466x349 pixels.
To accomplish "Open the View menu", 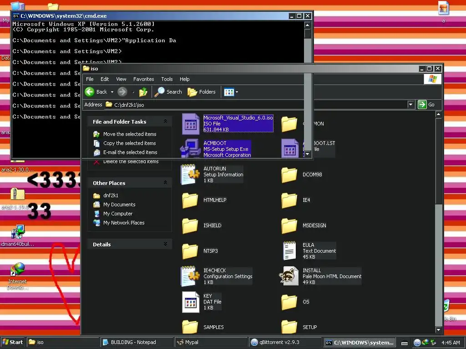I will (121, 79).
